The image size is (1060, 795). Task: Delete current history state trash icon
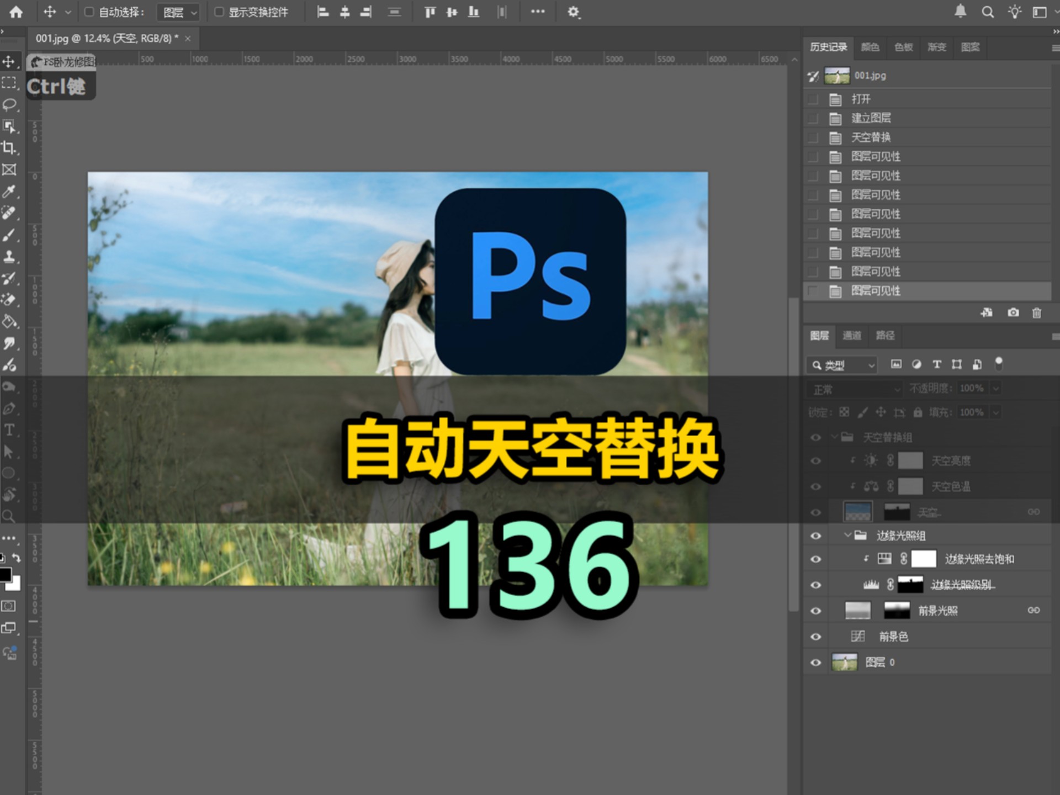click(x=1037, y=312)
